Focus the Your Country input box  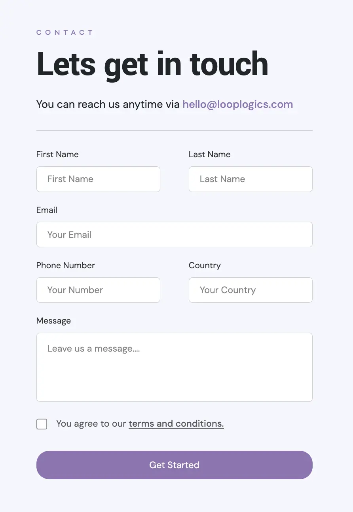(x=251, y=290)
